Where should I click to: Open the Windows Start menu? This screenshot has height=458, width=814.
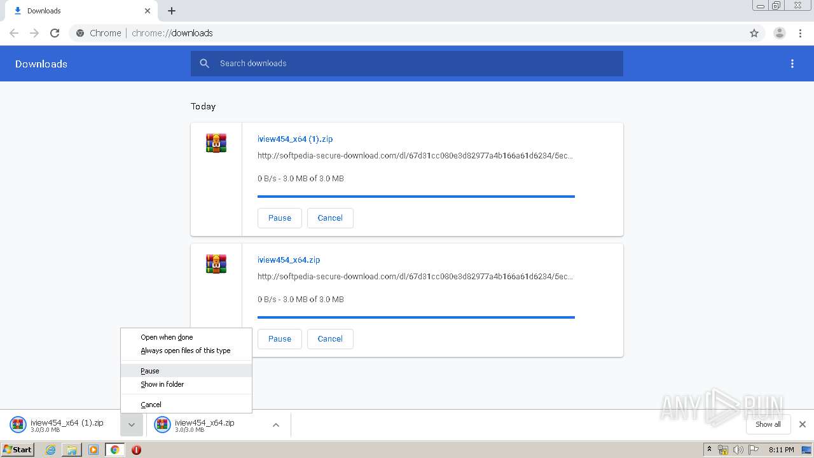[17, 449]
